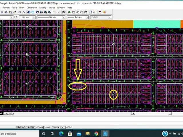The height and width of the screenshot is (137, 183).
Task: Toggle MODEL space button in status bar
Action: (69, 127)
